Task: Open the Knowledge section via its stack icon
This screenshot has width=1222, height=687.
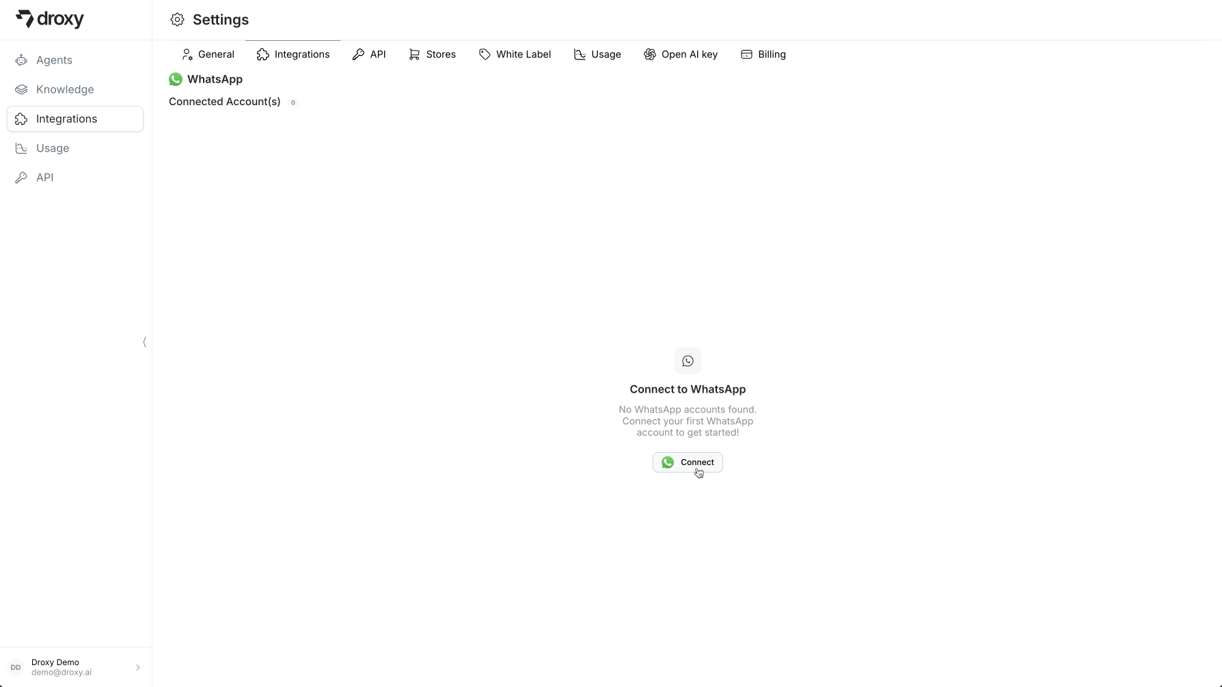Action: (21, 89)
